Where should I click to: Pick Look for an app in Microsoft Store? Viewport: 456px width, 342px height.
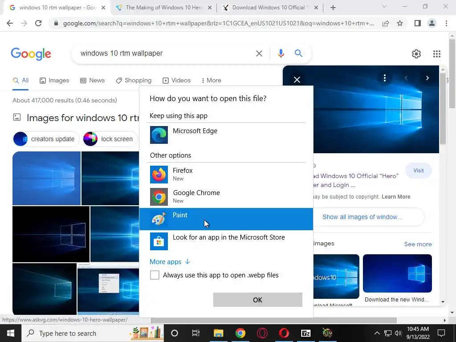[x=226, y=241]
